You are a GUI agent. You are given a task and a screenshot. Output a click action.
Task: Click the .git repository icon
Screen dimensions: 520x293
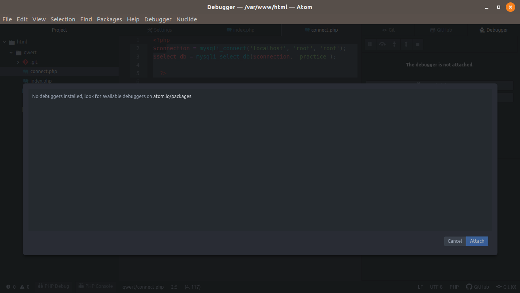click(x=25, y=62)
